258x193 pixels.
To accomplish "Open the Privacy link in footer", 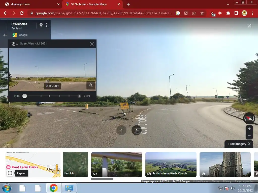I will (x=227, y=181).
